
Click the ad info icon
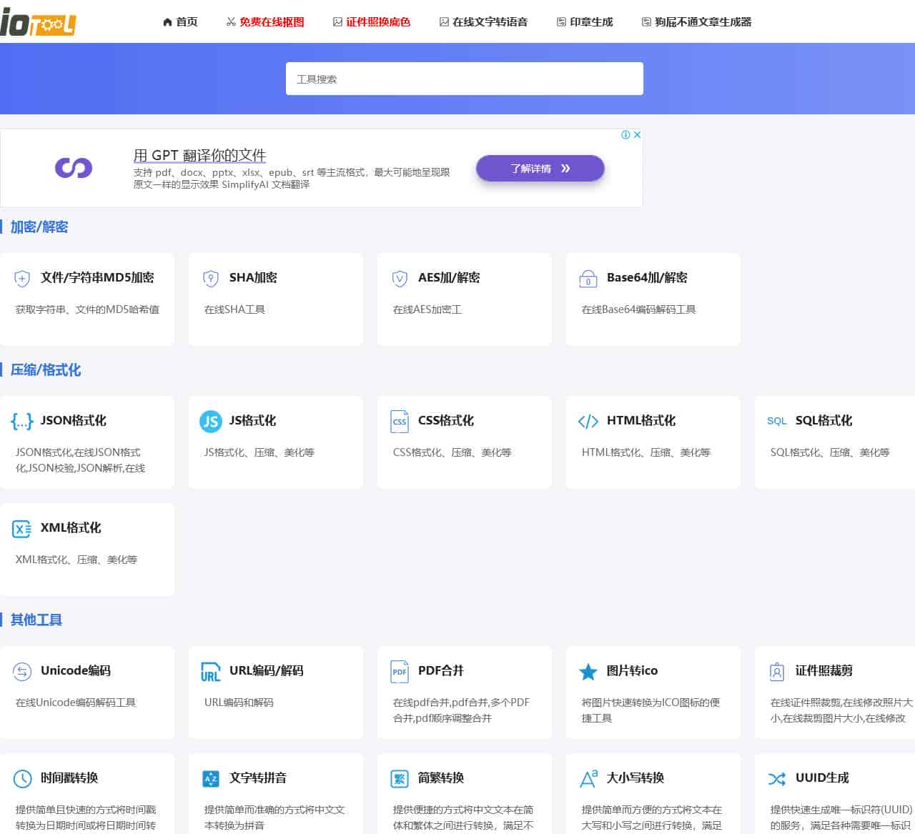tap(625, 135)
